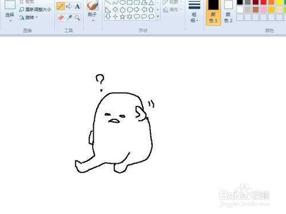Activate Color 2 (颜色2) button
Image resolution: width=286 pixels, height=214 pixels.
pyautogui.click(x=228, y=12)
